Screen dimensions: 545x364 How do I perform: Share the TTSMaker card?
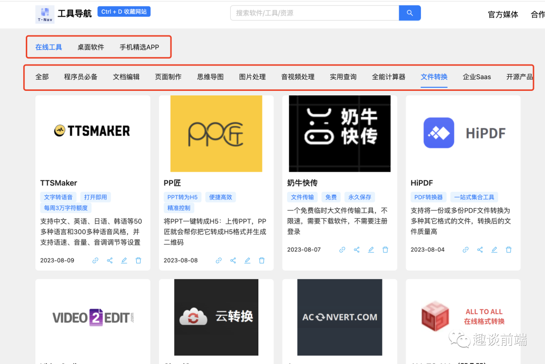tap(110, 261)
